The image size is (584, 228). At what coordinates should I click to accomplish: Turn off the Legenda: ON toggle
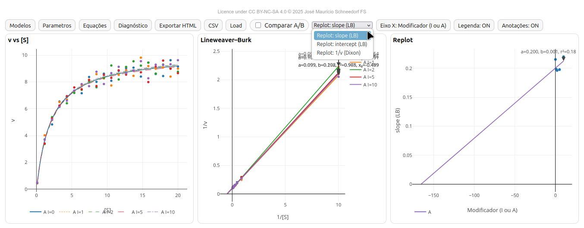tap(474, 25)
